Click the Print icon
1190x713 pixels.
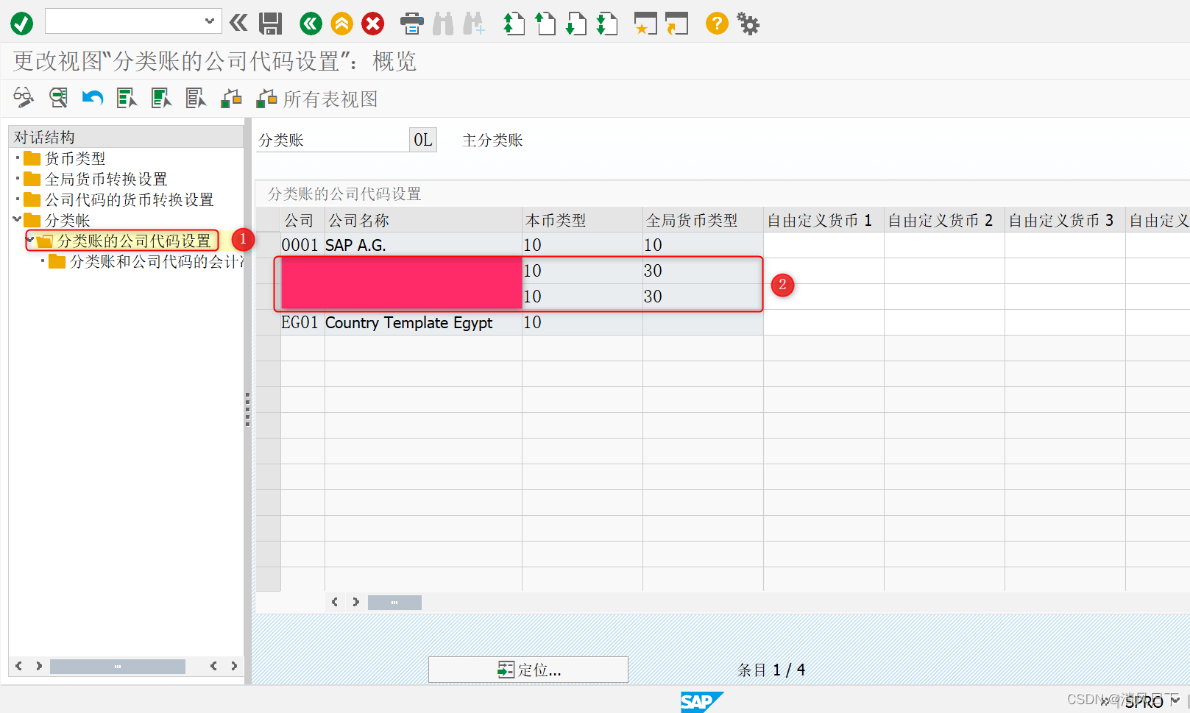click(x=412, y=24)
